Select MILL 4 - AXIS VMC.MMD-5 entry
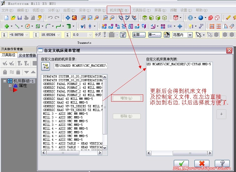 [x=63, y=140]
